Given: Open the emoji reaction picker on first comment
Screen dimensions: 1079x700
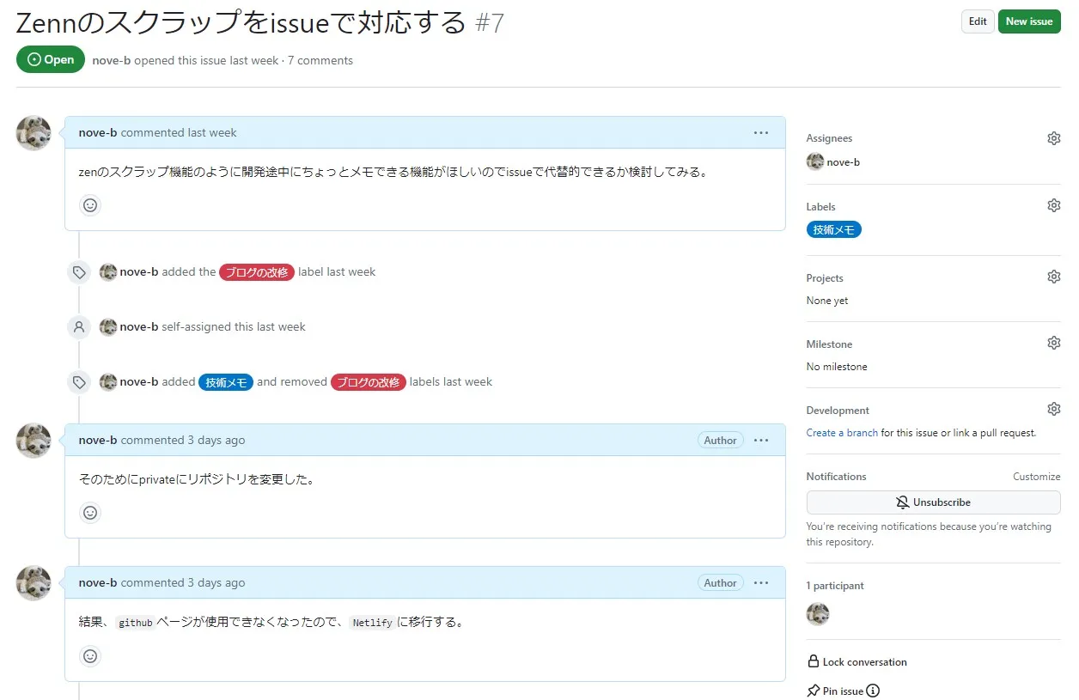Looking at the screenshot, I should (x=90, y=204).
